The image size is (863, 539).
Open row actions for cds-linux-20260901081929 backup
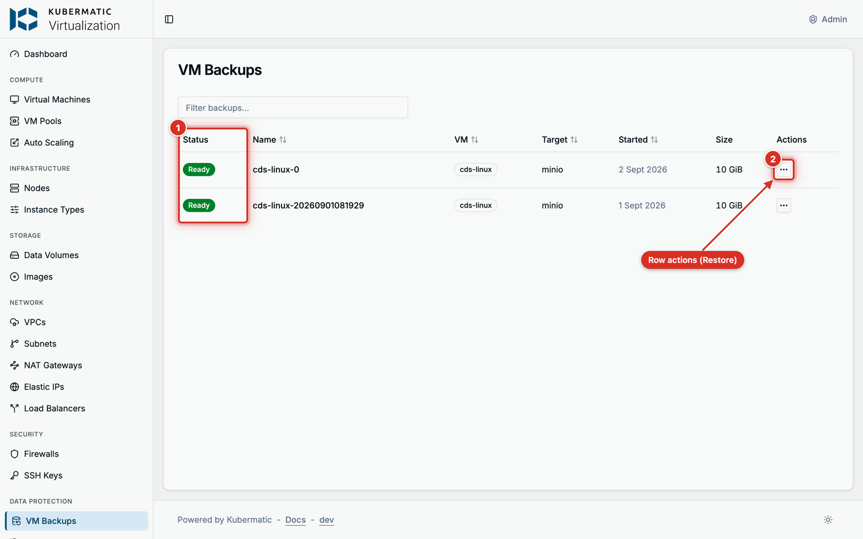(x=784, y=205)
